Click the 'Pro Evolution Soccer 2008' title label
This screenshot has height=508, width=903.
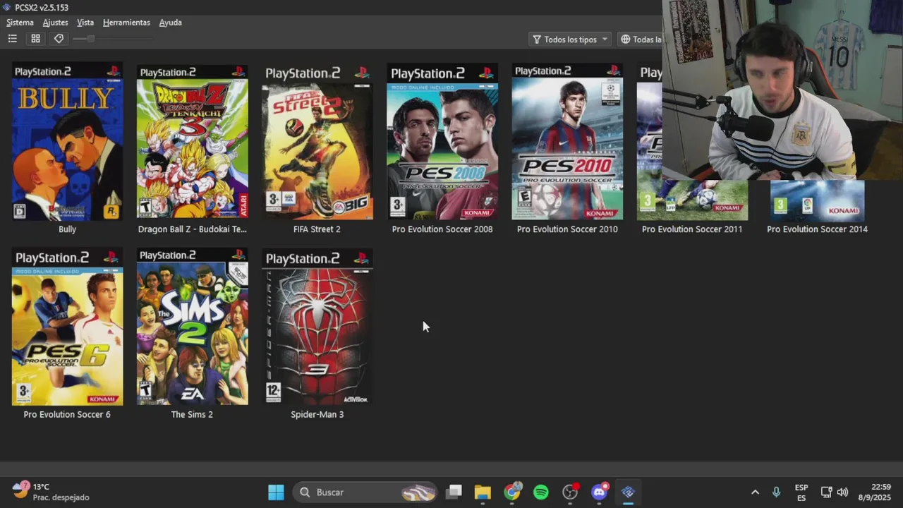pos(442,229)
